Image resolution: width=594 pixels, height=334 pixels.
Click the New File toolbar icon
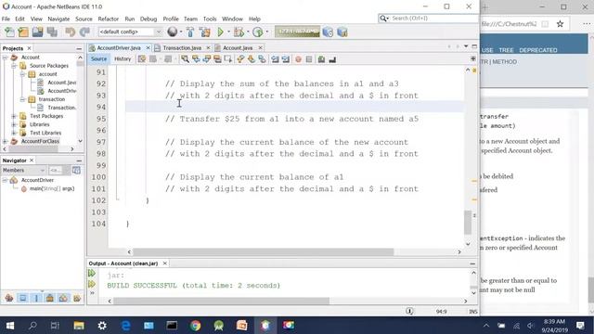(x=9, y=32)
